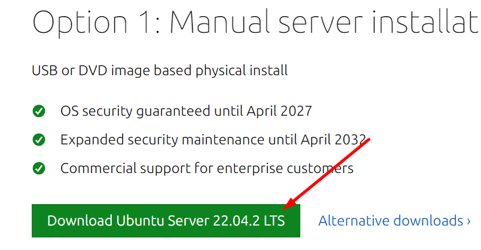Click the 'Option 1: Manual server' heading
481x250 pixels.
coord(255,22)
